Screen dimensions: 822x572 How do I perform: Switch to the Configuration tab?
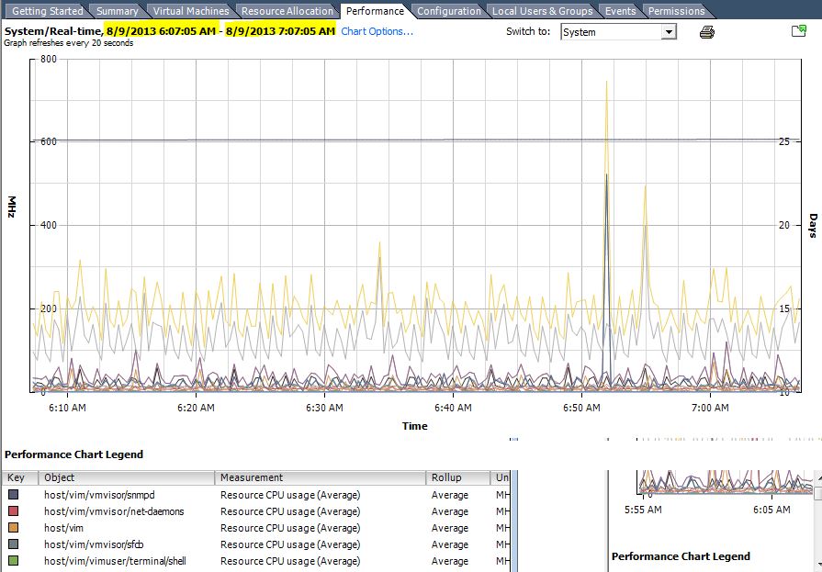point(449,11)
